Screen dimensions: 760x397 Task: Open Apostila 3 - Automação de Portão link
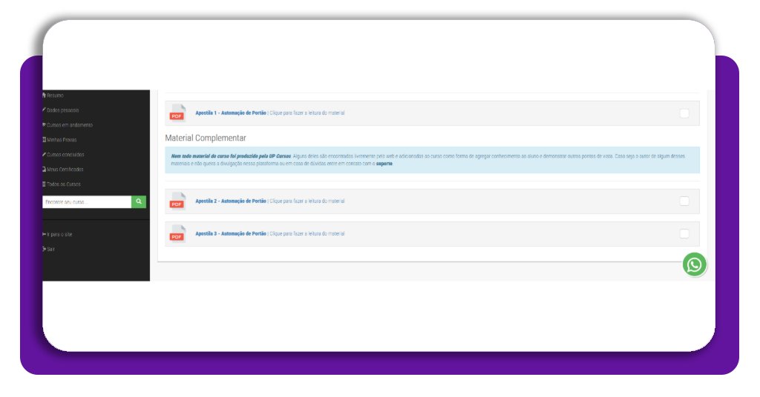click(x=230, y=234)
